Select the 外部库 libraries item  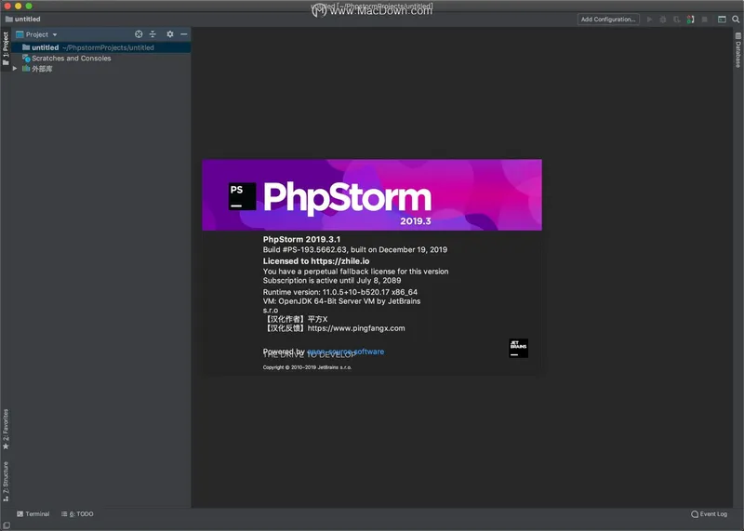point(37,69)
